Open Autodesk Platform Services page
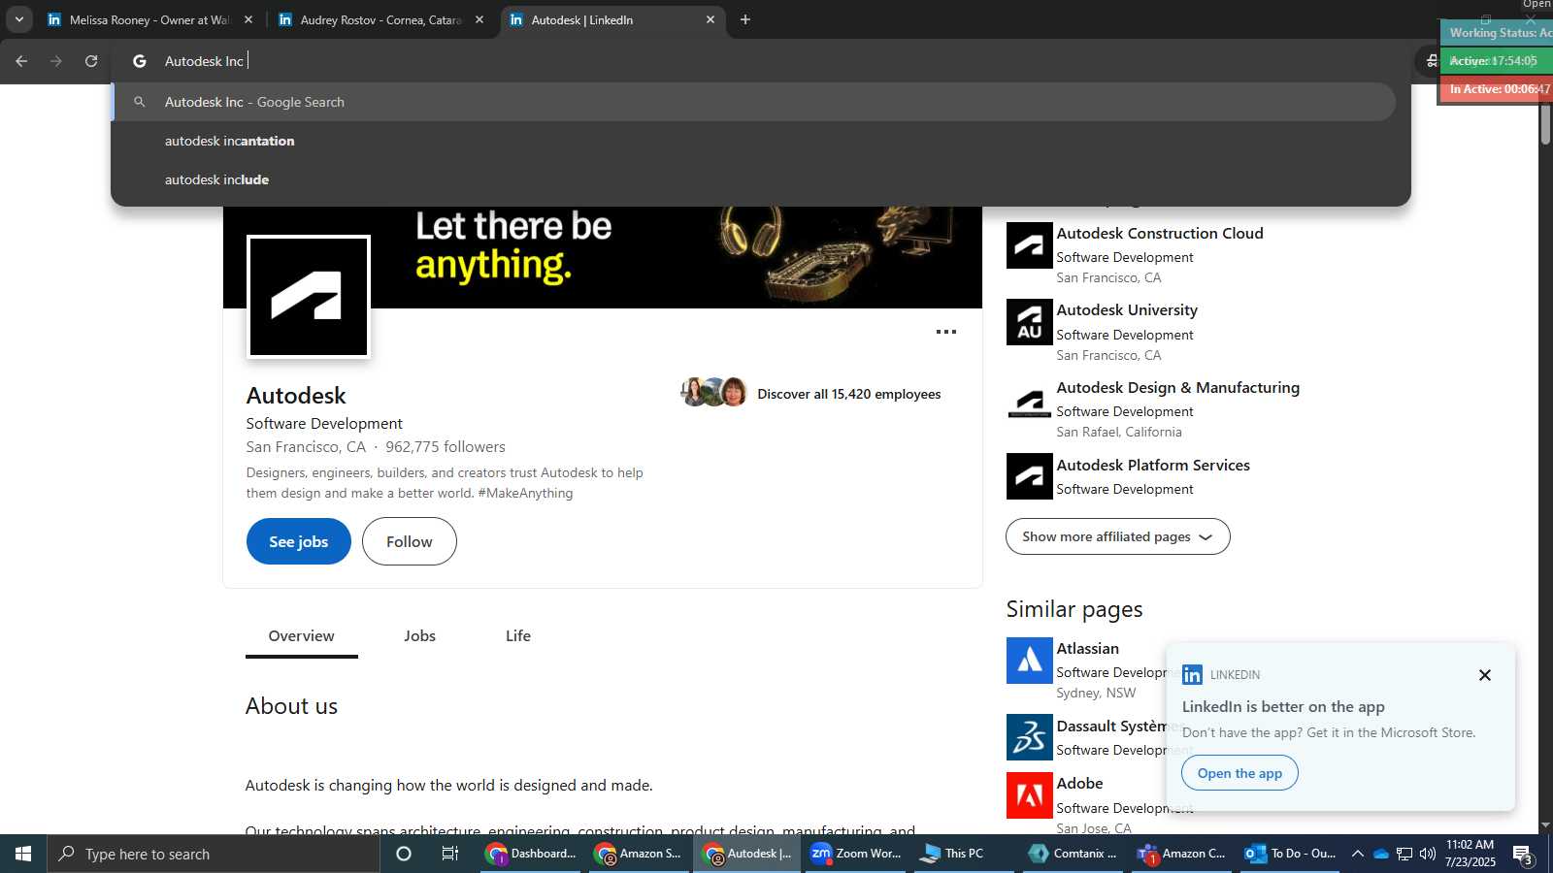The height and width of the screenshot is (873, 1553). tap(1153, 465)
